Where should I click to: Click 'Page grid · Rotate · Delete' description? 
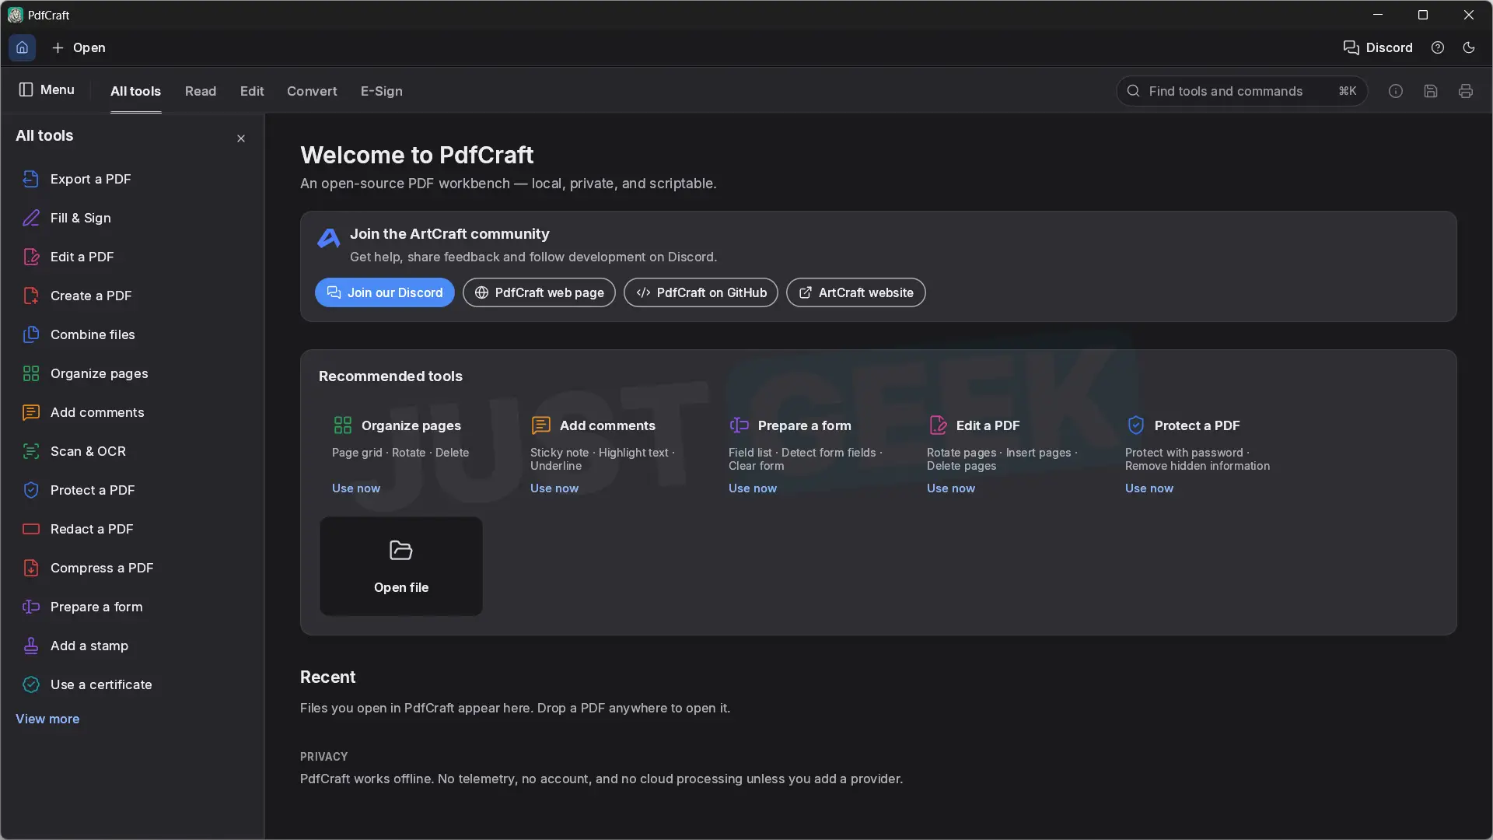[x=400, y=453]
